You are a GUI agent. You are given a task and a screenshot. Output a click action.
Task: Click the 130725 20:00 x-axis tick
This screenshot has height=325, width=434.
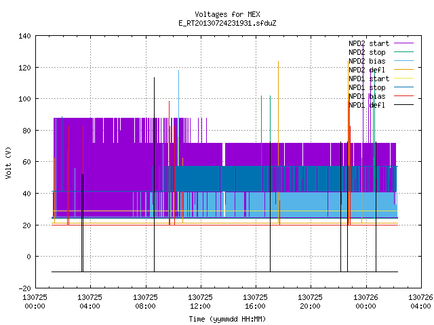click(x=310, y=302)
